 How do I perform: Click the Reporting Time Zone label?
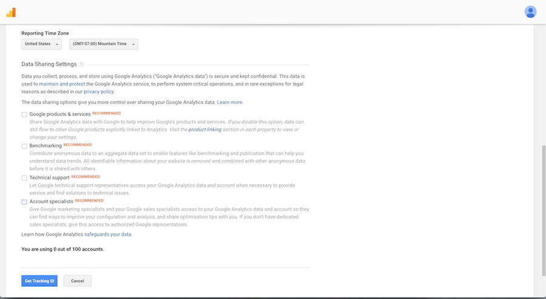pyautogui.click(x=45, y=33)
